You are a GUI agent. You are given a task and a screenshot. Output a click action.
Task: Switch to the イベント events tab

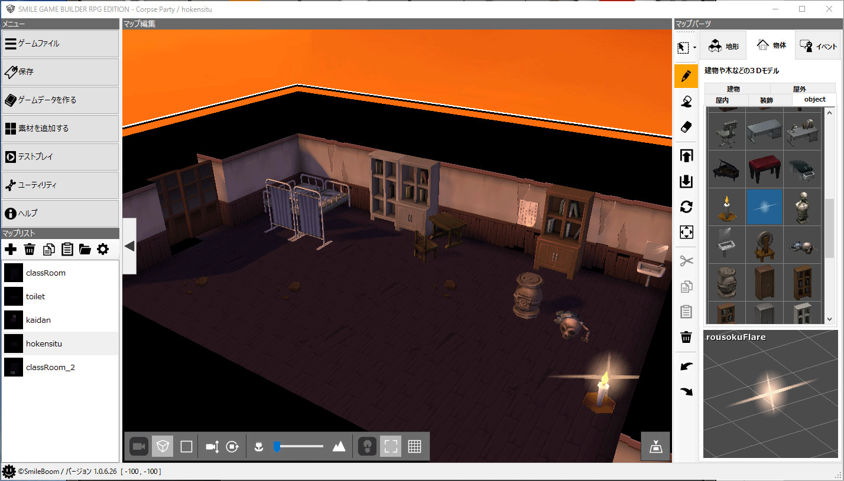click(x=818, y=46)
